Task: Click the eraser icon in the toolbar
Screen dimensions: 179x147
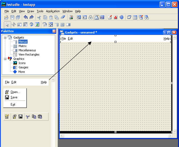Action: tap(63, 17)
